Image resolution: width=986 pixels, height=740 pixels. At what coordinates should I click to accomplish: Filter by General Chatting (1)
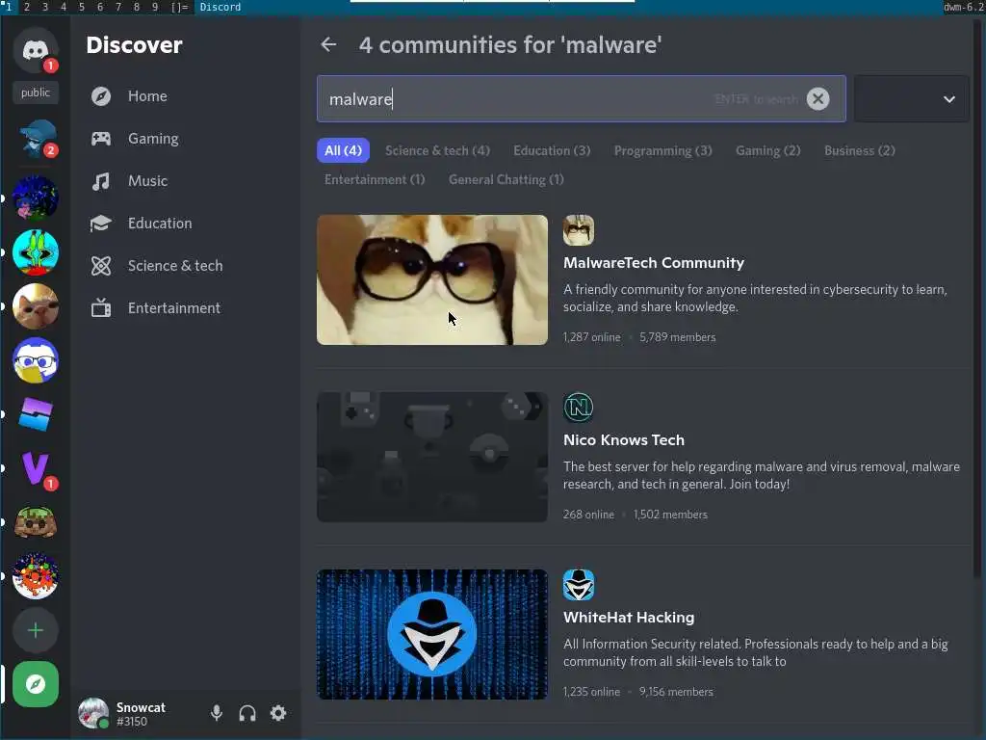tap(506, 179)
